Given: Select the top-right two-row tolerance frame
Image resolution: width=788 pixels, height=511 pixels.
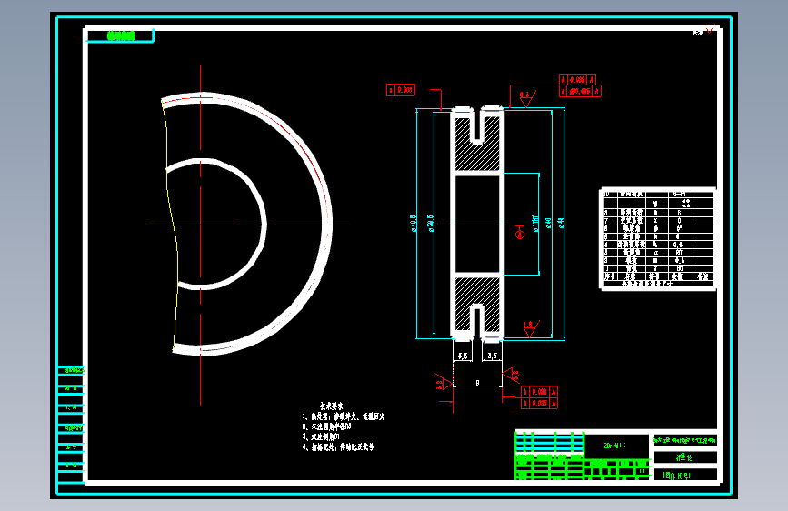Looking at the screenshot, I should (580, 85).
